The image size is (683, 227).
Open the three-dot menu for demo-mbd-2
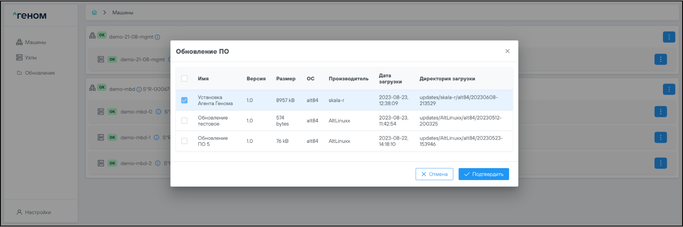[x=660, y=163]
